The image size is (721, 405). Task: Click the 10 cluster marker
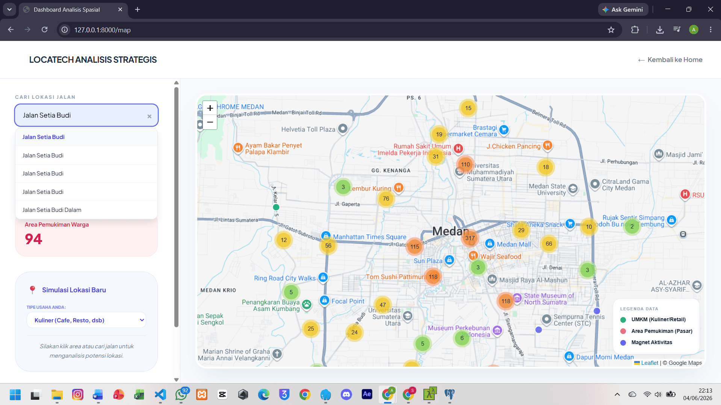(x=589, y=227)
